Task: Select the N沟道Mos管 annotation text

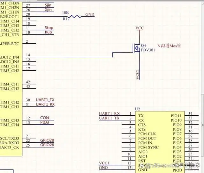Action: tap(169, 46)
